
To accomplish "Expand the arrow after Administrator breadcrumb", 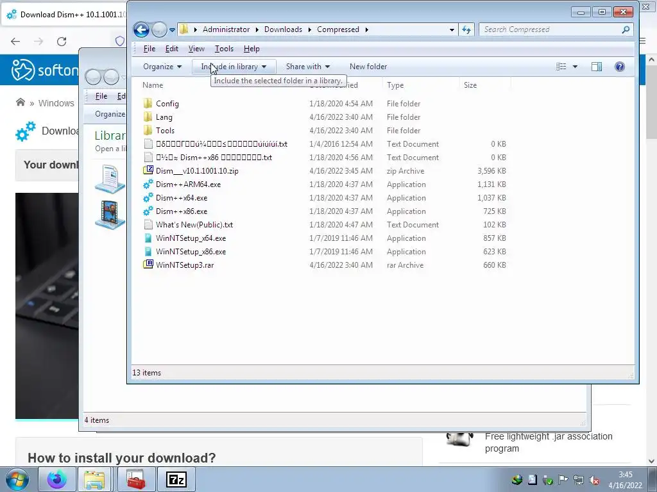I will pyautogui.click(x=257, y=29).
